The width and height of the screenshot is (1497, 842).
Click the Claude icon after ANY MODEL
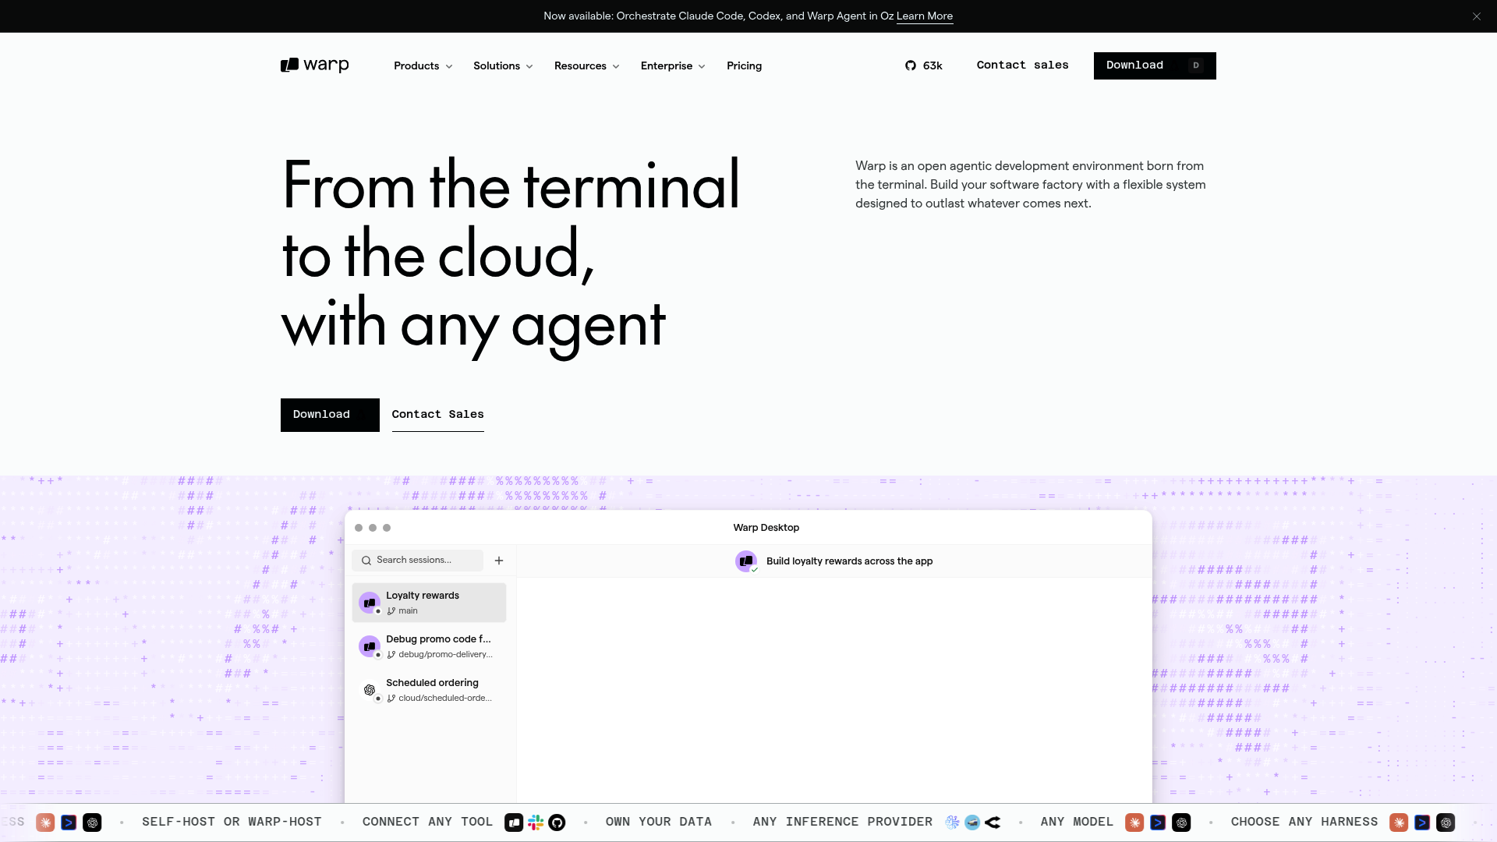[x=1134, y=823]
